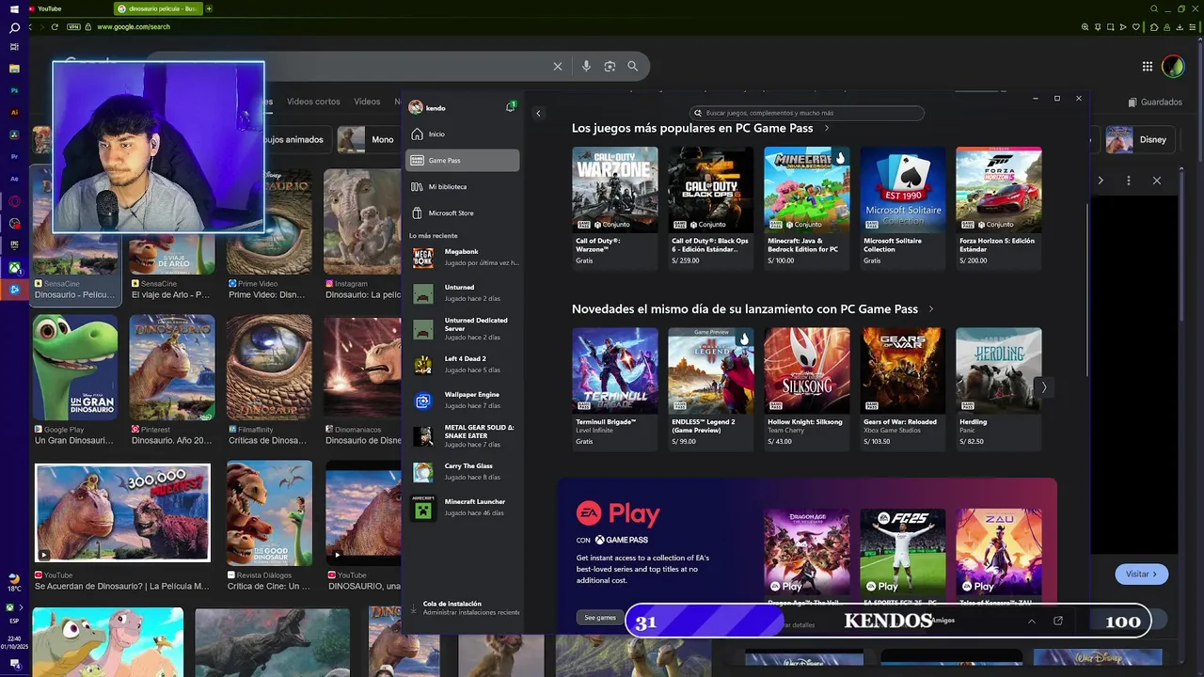Select Left 4 Dead 2 recent entry

point(462,365)
